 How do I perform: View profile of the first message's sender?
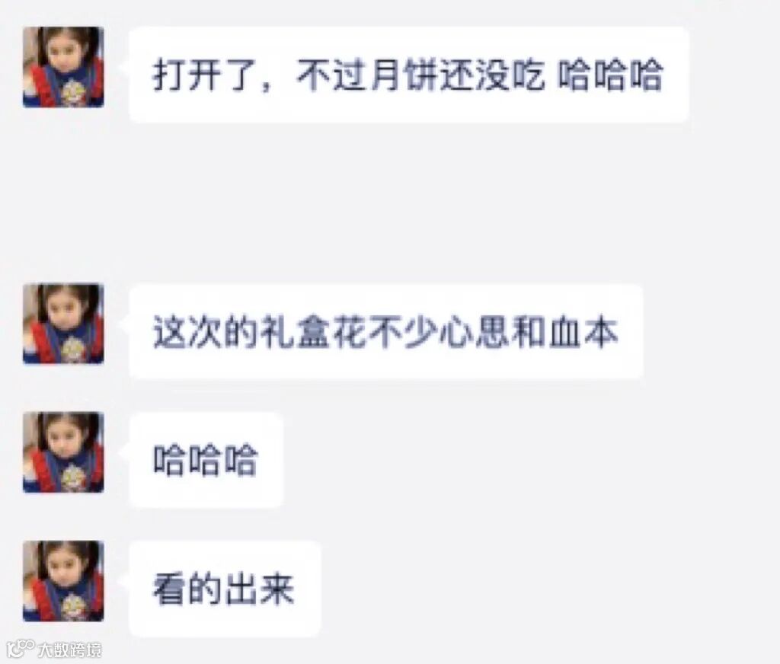pyautogui.click(x=63, y=67)
